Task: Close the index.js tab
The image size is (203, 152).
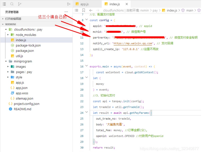Action: tap(127, 4)
